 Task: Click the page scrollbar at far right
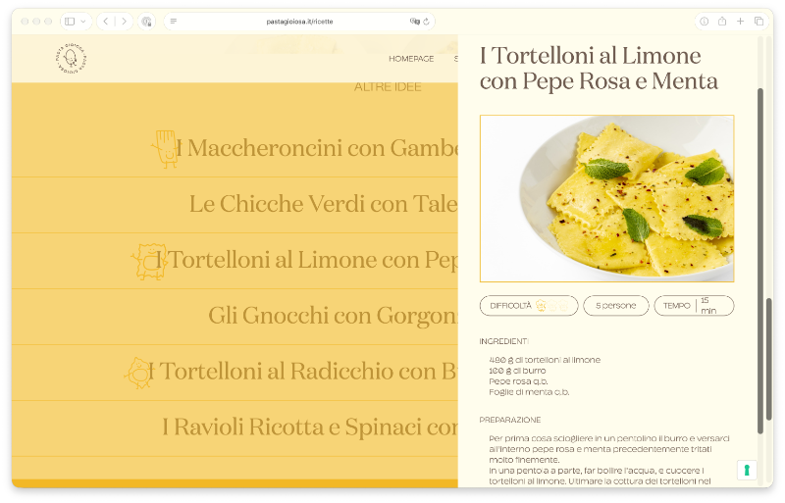(769, 360)
